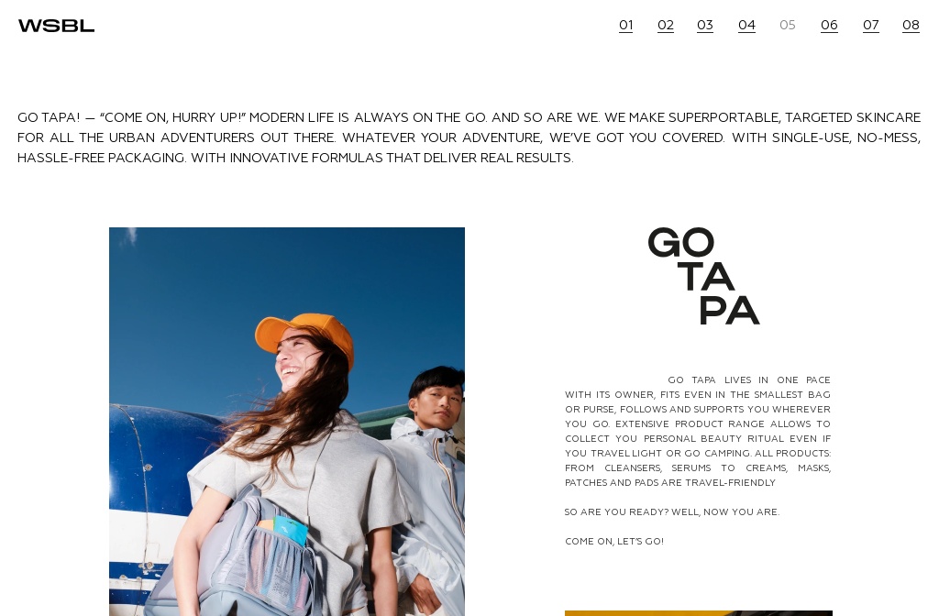This screenshot has height=616, width=939.
Task: Go to section 08
Action: 911,25
